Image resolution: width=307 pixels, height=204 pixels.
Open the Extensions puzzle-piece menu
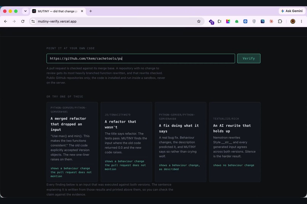[280, 21]
